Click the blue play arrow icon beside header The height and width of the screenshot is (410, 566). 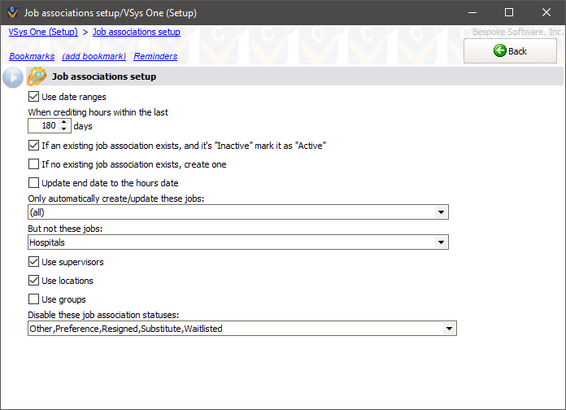click(x=12, y=76)
